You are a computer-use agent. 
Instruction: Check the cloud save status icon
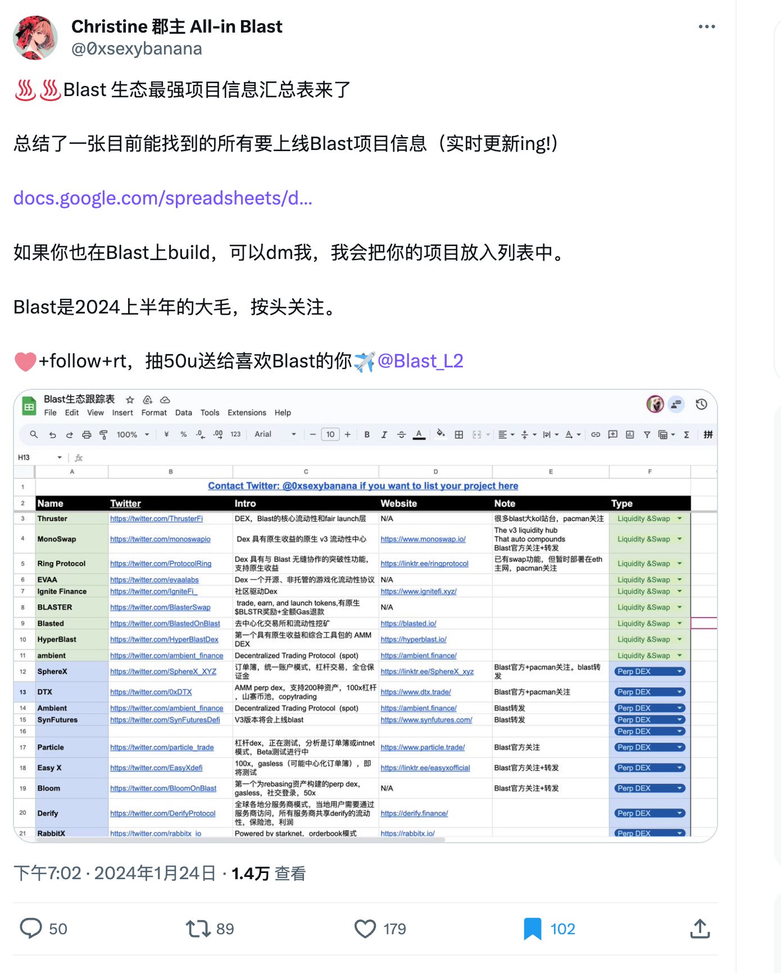165,400
